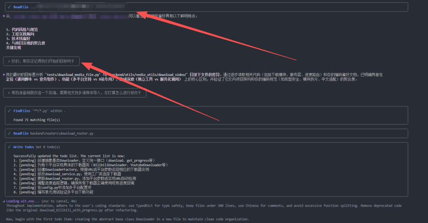Click the FindFiles tool label
The width and height of the screenshot is (428, 223).
(22, 111)
